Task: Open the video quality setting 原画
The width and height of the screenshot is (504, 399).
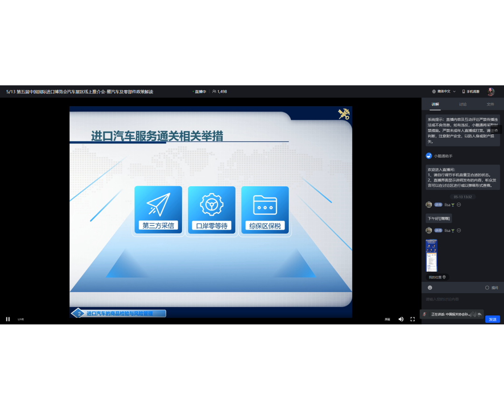Action: point(387,319)
